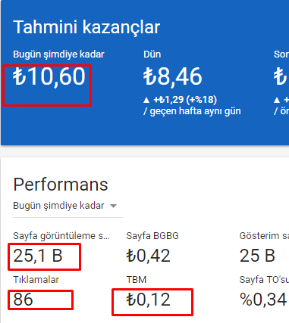
Task: Click the 'geçen hafta aynı gün' comparison text
Action: tap(195, 111)
